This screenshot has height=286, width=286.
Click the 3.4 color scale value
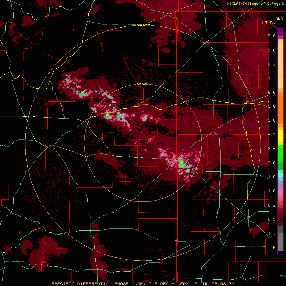point(272,149)
